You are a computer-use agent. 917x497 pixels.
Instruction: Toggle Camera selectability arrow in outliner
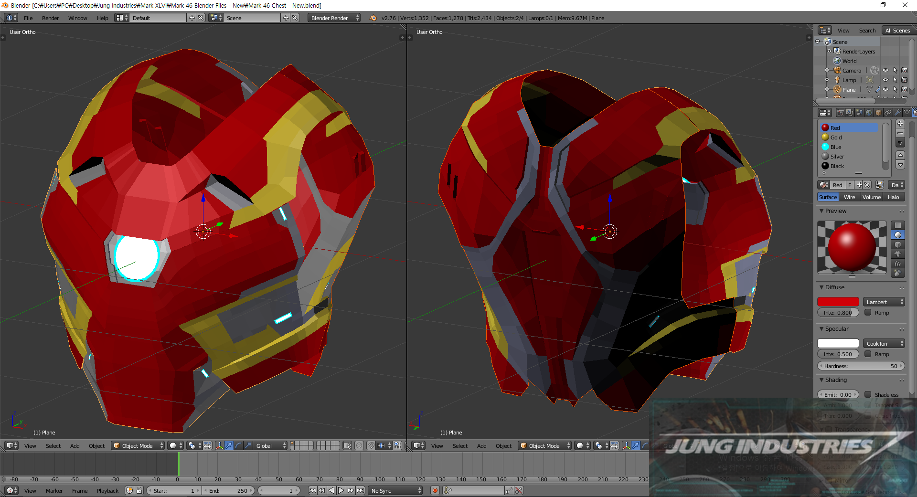click(x=895, y=70)
